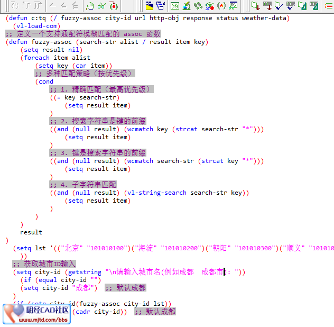Check the edit window syntax

tap(279, 6)
